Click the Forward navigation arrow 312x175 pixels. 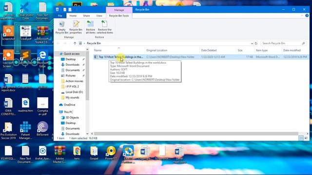coord(65,43)
